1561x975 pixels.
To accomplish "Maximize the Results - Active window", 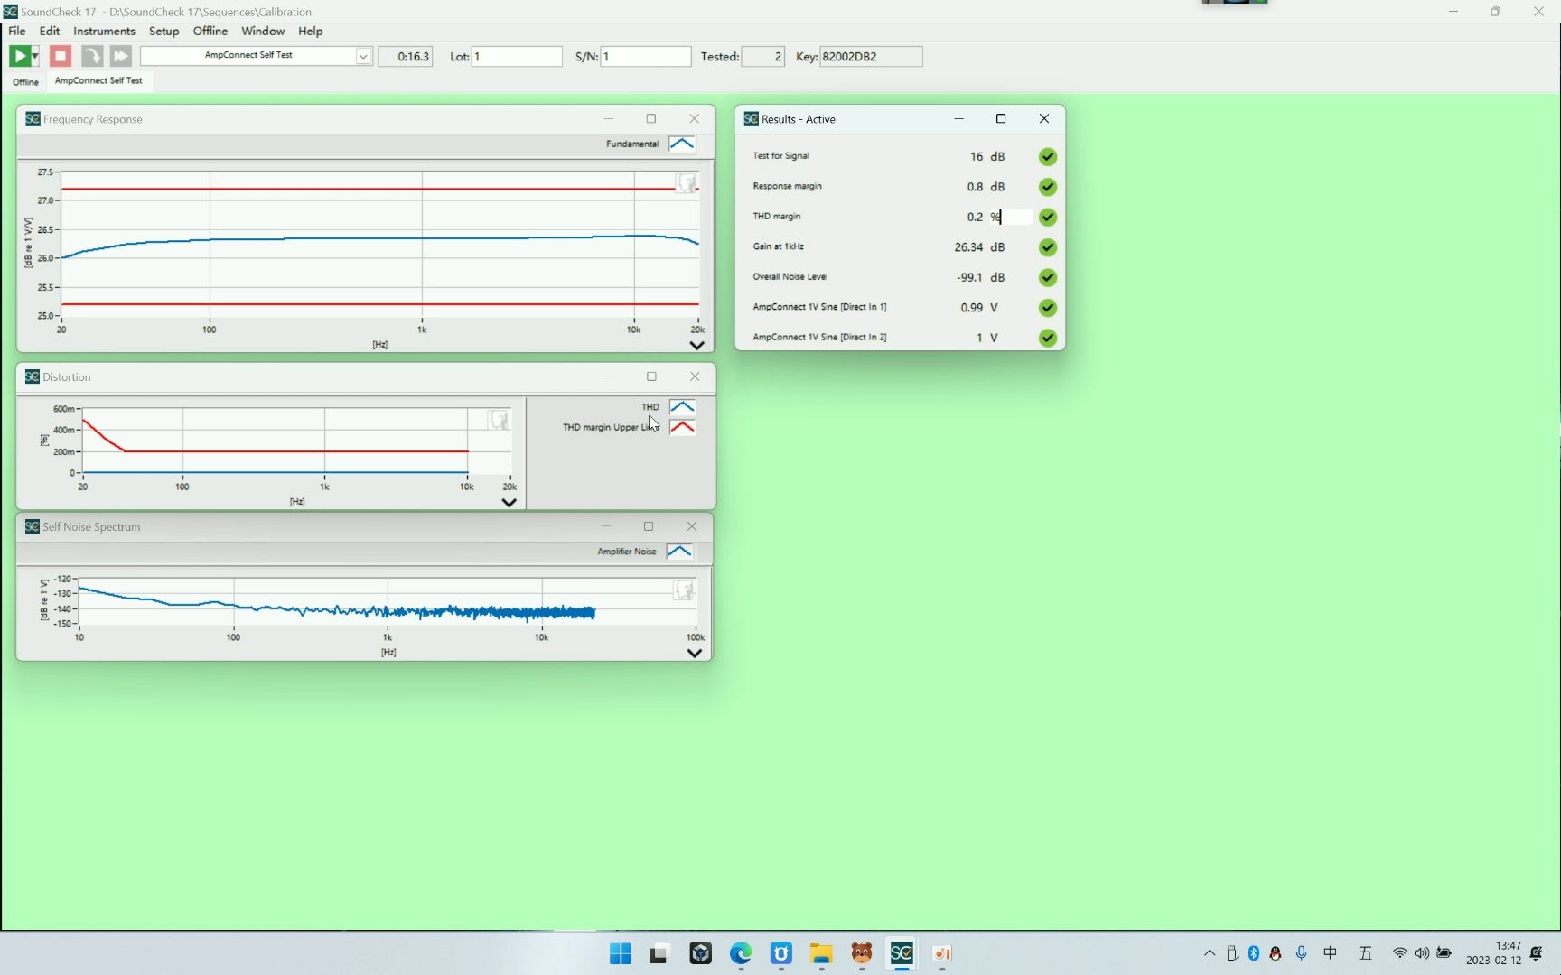I will [x=1001, y=118].
